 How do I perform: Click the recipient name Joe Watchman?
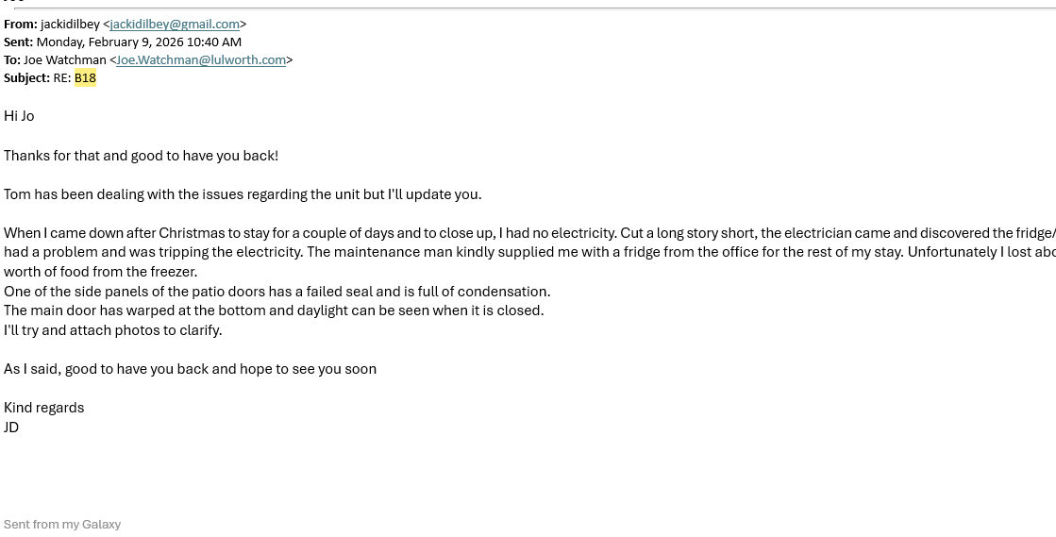(65, 60)
